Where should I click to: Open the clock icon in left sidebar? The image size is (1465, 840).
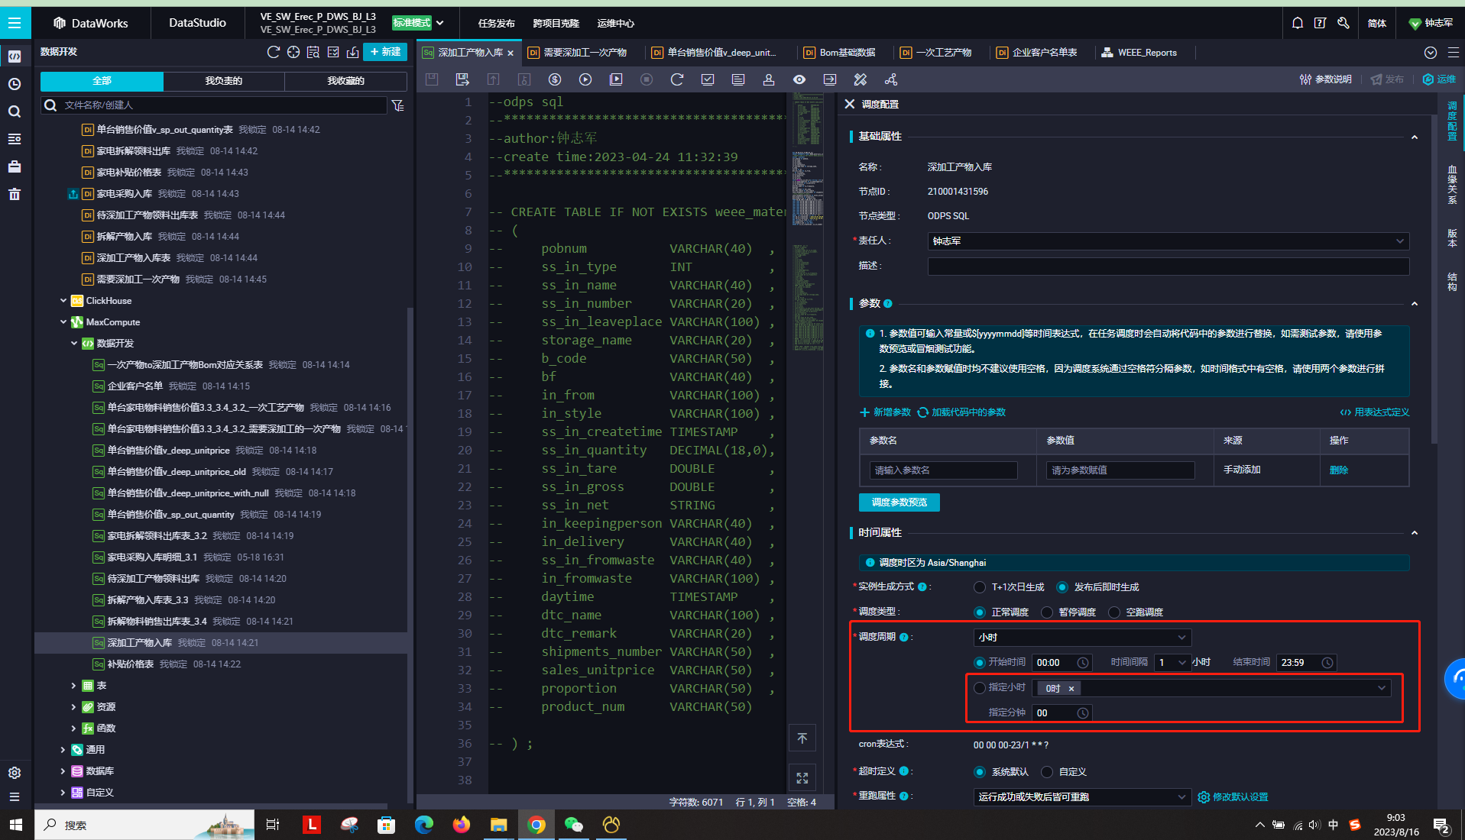[15, 84]
